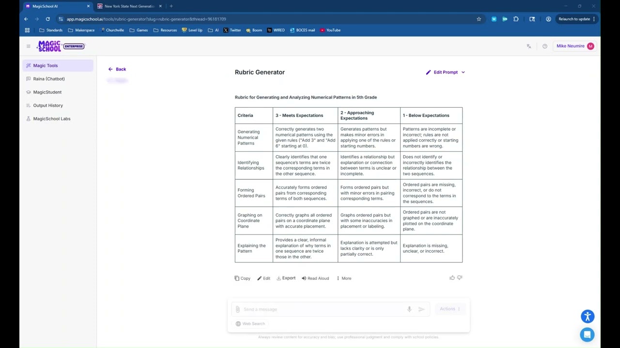Open the Games bookmark folder
620x348 pixels.
tap(139, 30)
